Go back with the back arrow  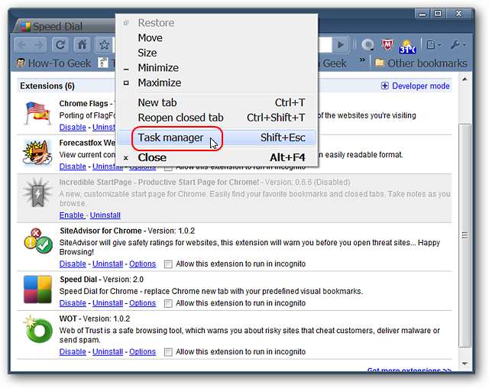click(x=22, y=45)
